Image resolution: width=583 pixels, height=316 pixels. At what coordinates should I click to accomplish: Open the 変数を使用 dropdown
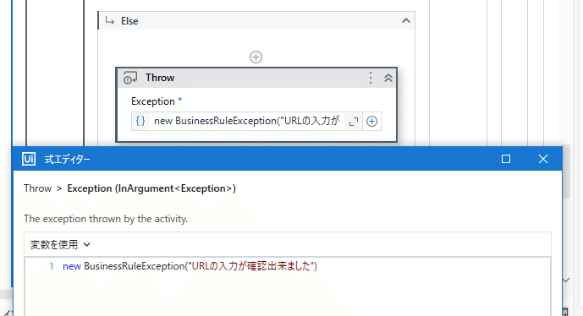(x=60, y=245)
